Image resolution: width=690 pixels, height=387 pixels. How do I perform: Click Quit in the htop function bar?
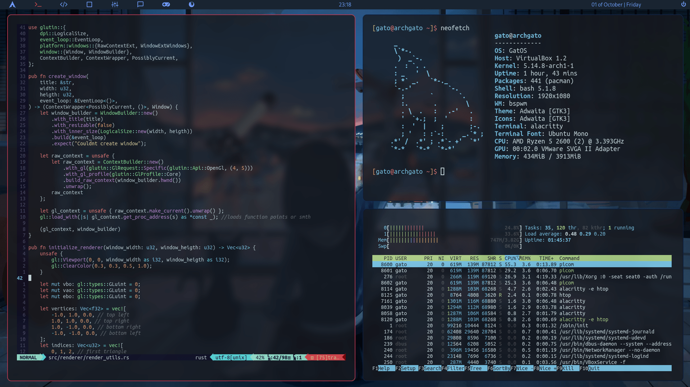(594, 368)
